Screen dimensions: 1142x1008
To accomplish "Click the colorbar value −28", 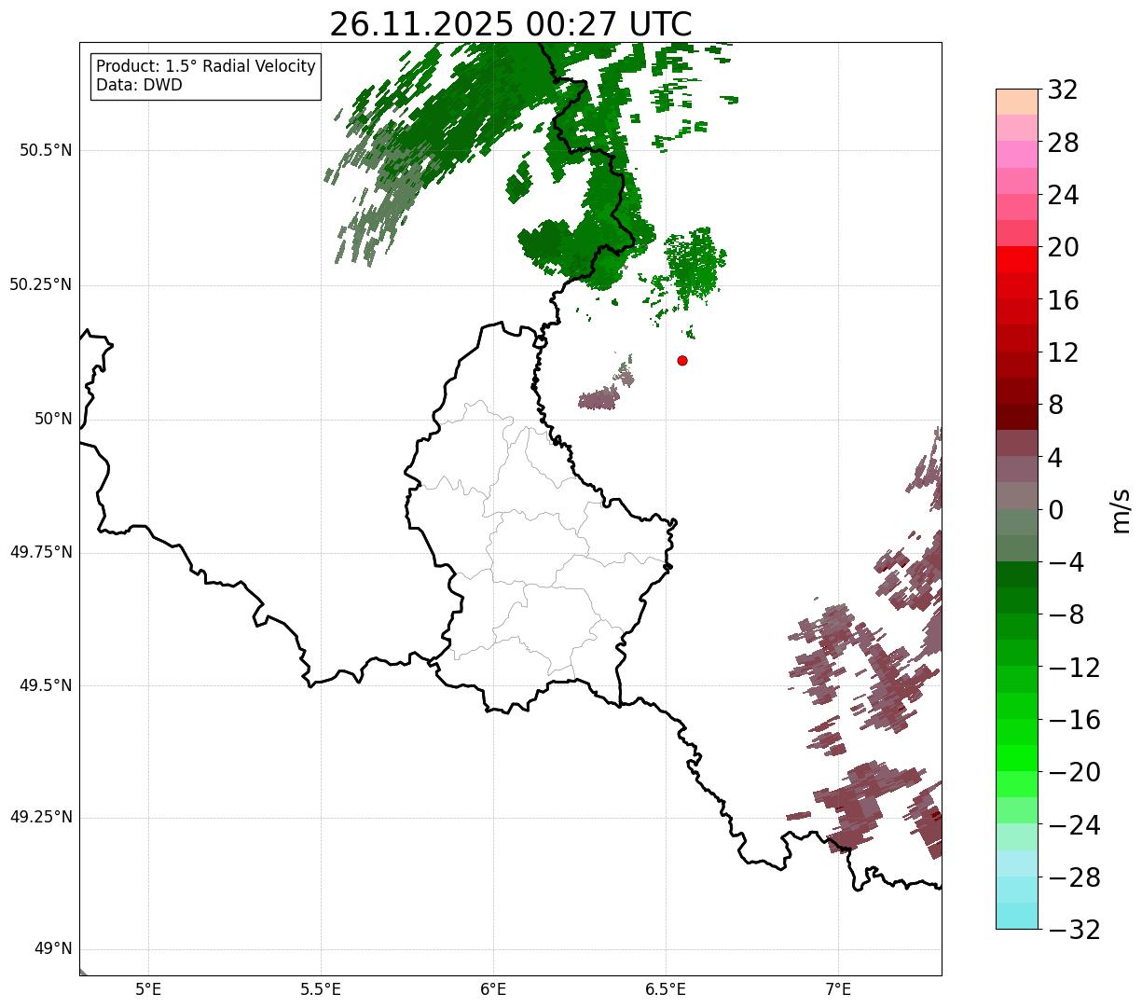I will coord(1074,877).
